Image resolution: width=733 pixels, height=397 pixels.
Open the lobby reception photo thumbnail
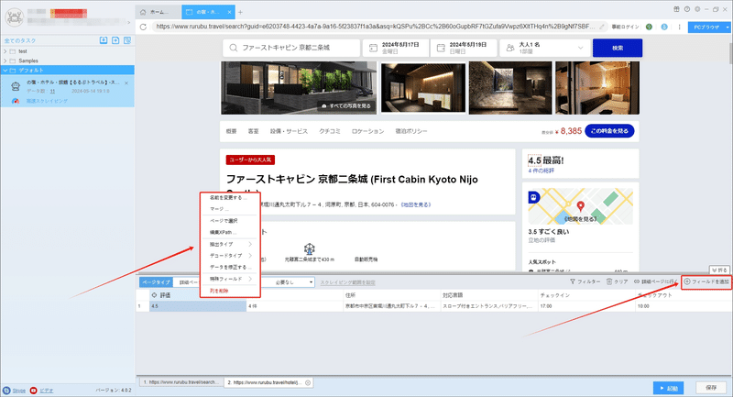423,87
